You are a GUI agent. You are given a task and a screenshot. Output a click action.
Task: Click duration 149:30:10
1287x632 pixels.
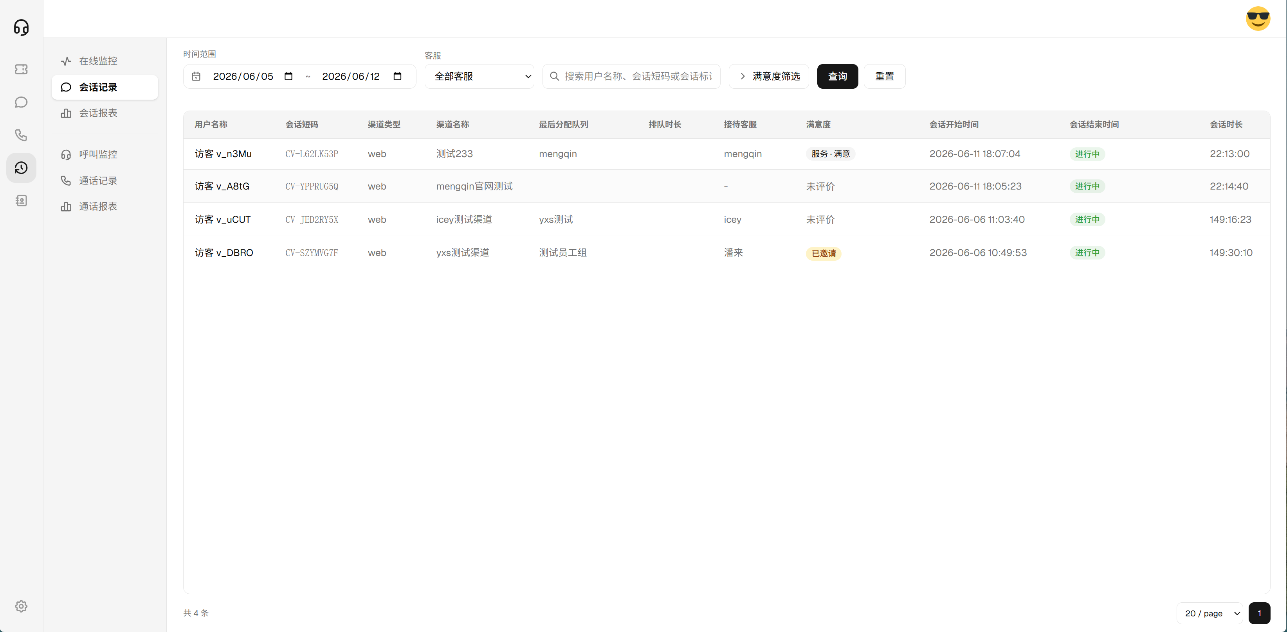coord(1231,252)
